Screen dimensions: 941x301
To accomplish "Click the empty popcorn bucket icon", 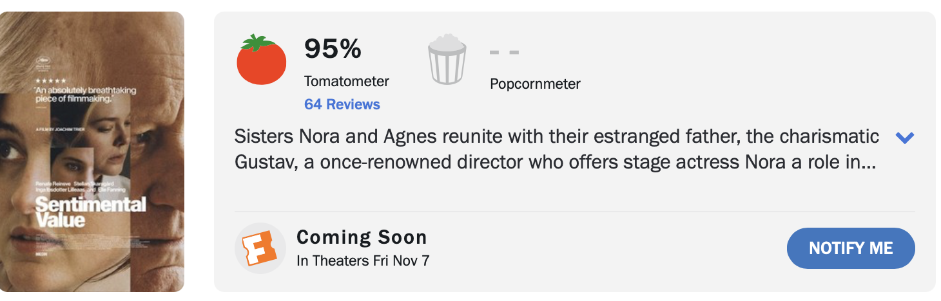I will [447, 60].
